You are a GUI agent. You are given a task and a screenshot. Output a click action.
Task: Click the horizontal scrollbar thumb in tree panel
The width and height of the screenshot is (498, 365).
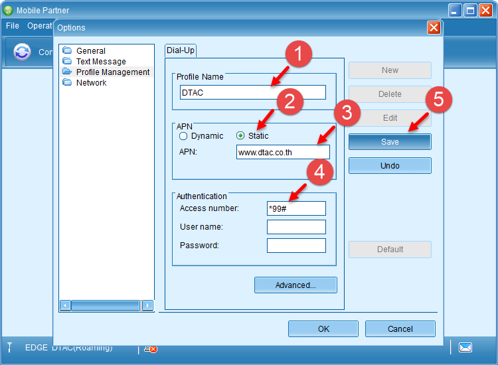(105, 306)
